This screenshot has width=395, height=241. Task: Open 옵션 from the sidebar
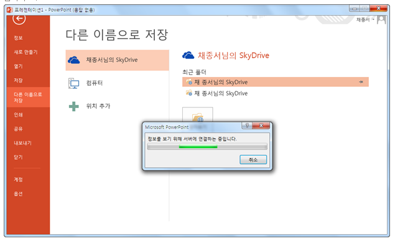[18, 194]
